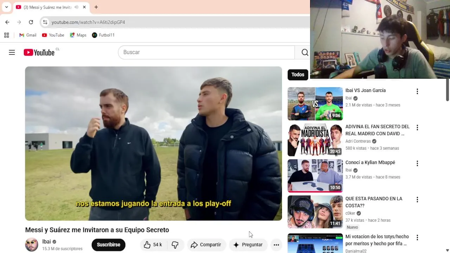Image resolution: width=450 pixels, height=253 pixels.
Task: Dislike the video with thumbs-down
Action: (175, 245)
